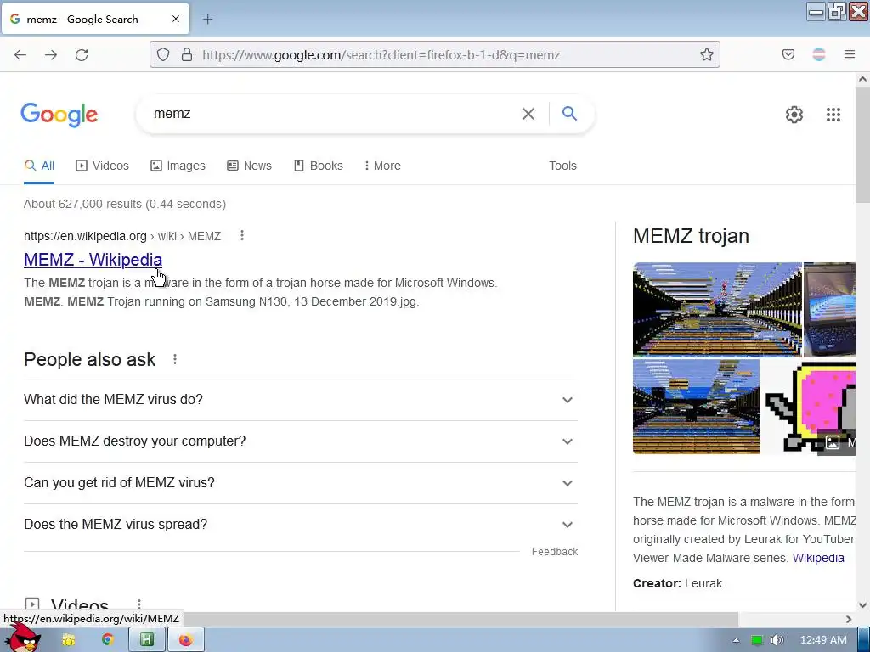Expand "Can you get rid of MEMZ virus?"
The width and height of the screenshot is (870, 652).
[301, 483]
